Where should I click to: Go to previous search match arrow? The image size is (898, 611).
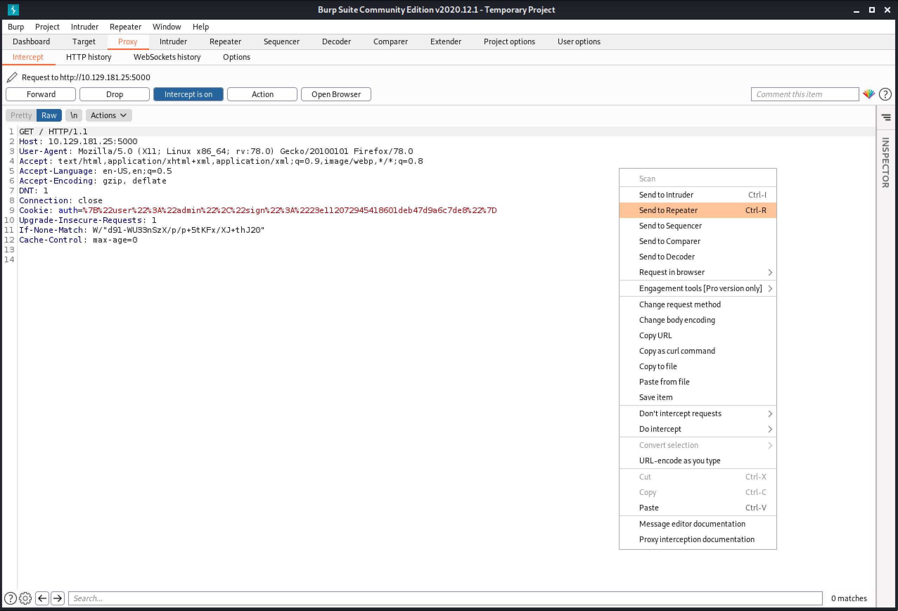(42, 598)
